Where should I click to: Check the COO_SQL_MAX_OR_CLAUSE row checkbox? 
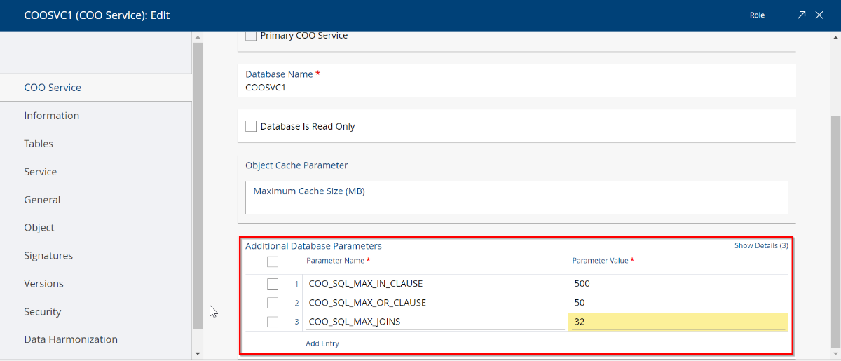[273, 303]
